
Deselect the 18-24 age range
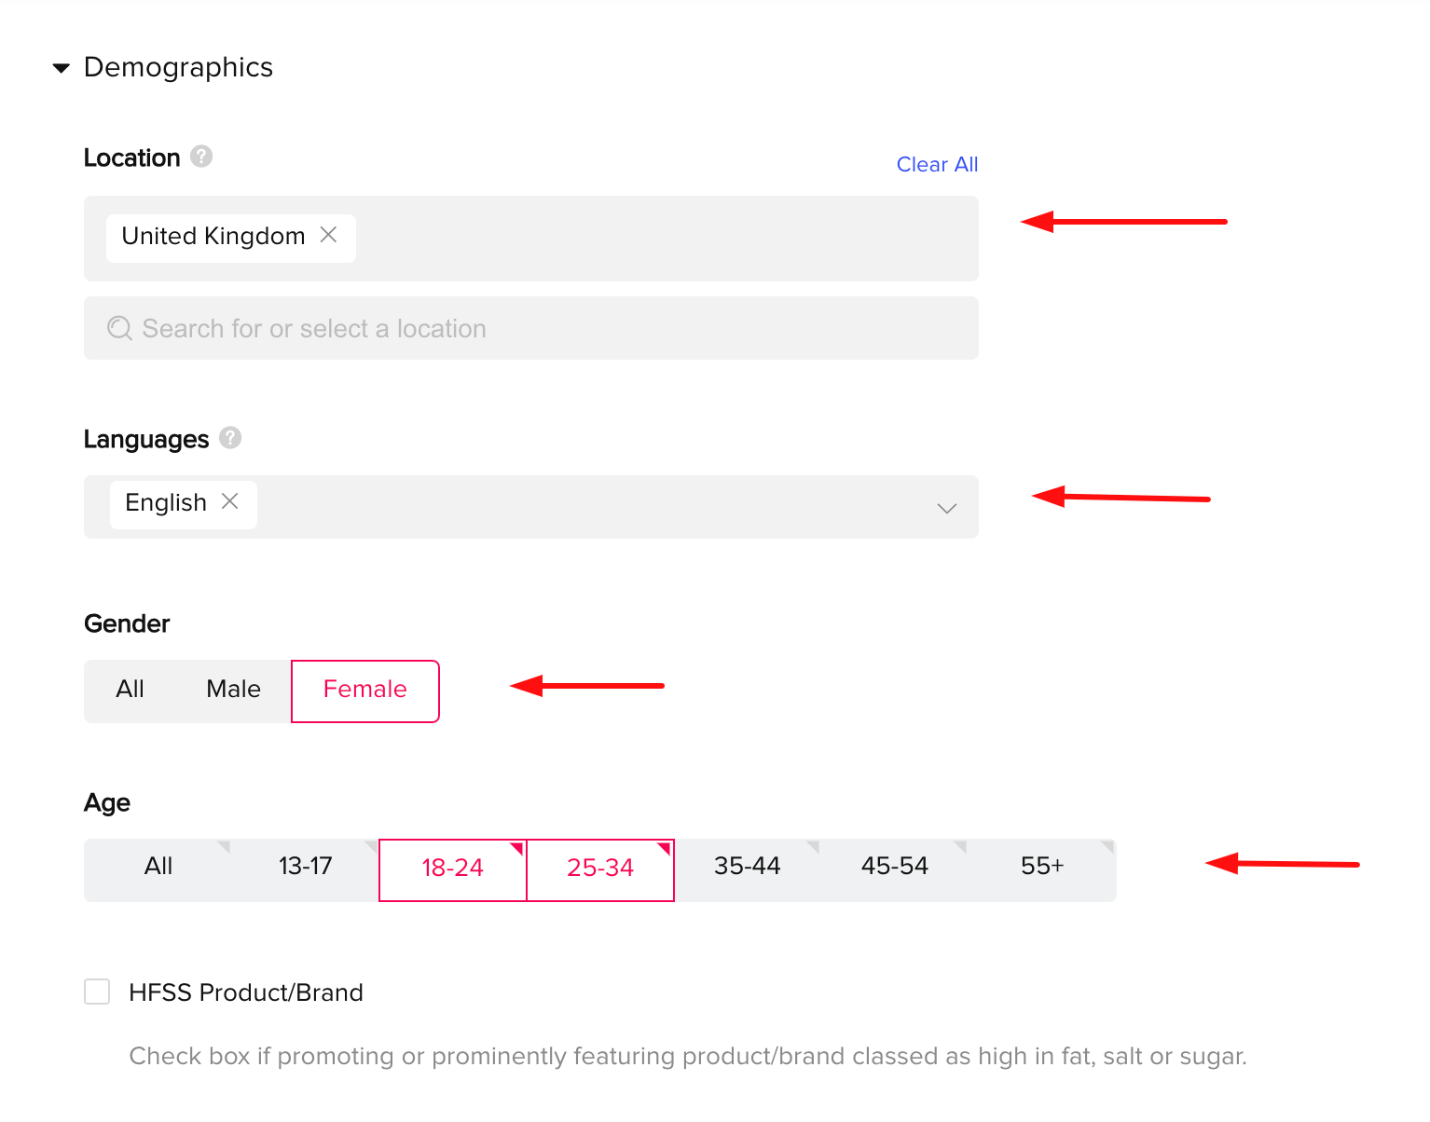(453, 869)
